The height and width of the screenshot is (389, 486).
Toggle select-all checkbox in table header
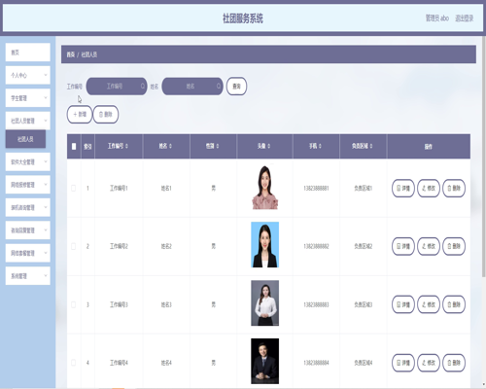(x=74, y=147)
